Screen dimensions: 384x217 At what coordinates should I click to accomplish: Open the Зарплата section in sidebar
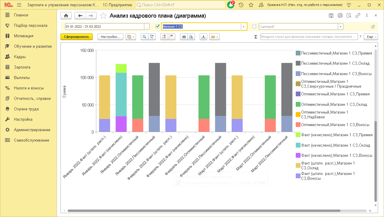click(x=22, y=67)
